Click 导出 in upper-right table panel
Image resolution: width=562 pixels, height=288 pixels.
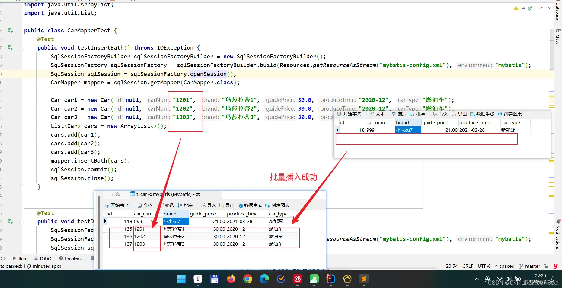tap(459, 114)
